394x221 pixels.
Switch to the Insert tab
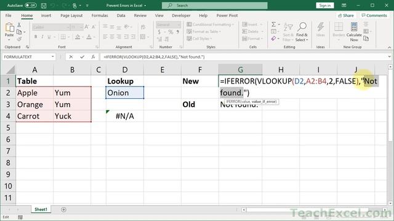(x=46, y=15)
